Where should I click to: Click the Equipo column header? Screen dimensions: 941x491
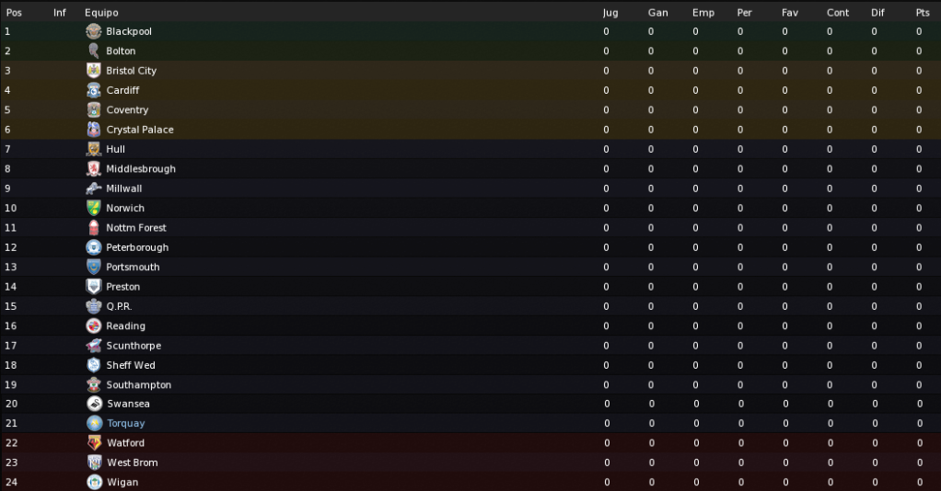coord(101,13)
